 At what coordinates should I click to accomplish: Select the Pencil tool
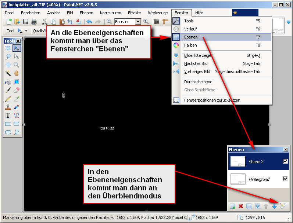[8, 99]
